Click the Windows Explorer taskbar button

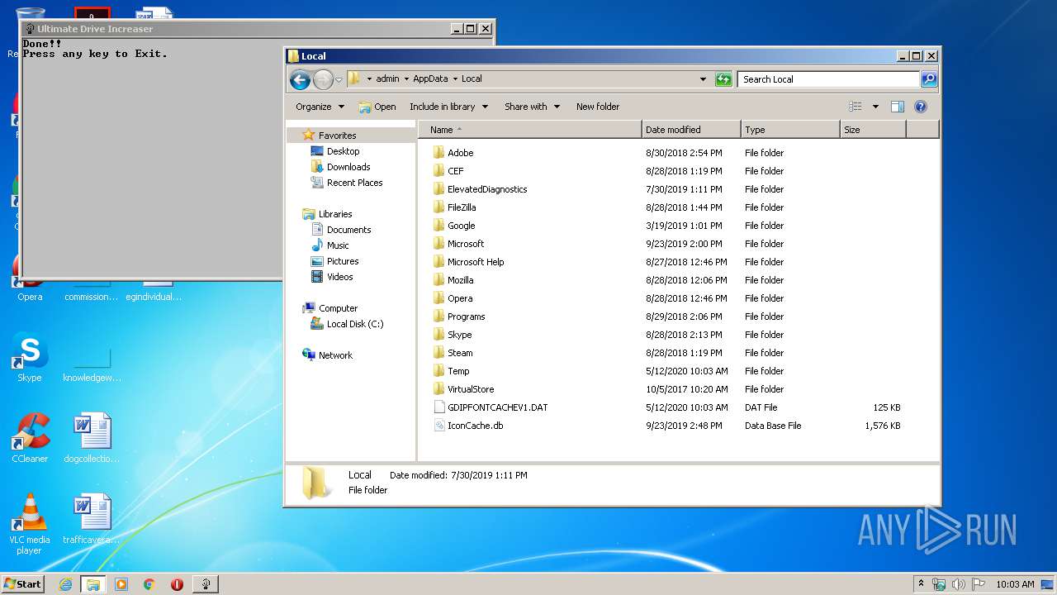(92, 584)
